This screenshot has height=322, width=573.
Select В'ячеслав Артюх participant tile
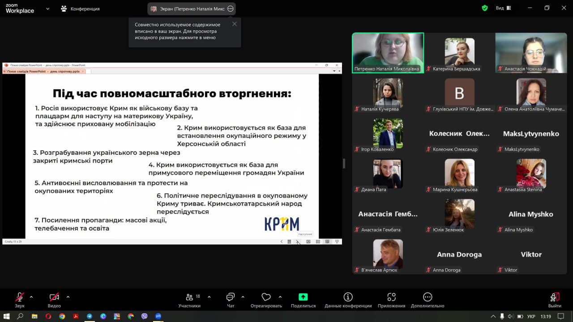(388, 254)
